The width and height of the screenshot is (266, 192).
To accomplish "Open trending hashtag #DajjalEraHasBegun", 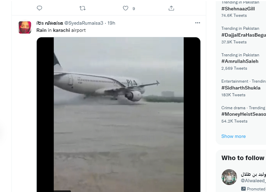I will click(x=243, y=35).
